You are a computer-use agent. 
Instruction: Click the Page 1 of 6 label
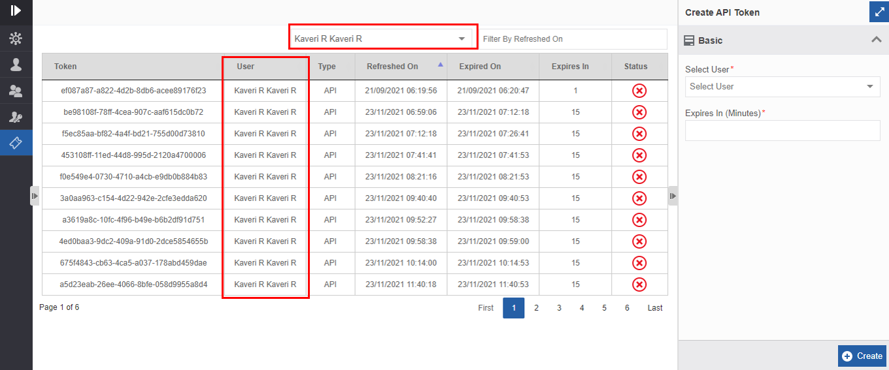coord(59,307)
